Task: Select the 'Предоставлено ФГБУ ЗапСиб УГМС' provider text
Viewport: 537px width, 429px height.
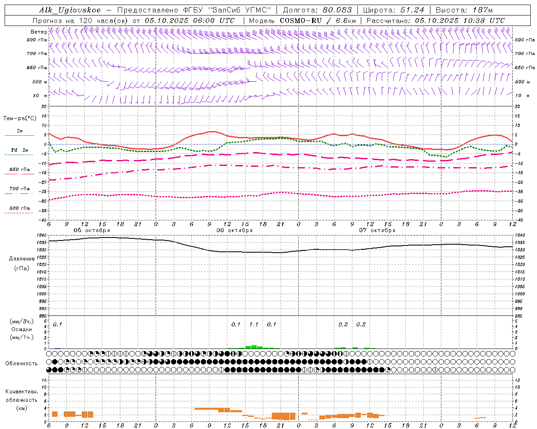Action: (194, 10)
